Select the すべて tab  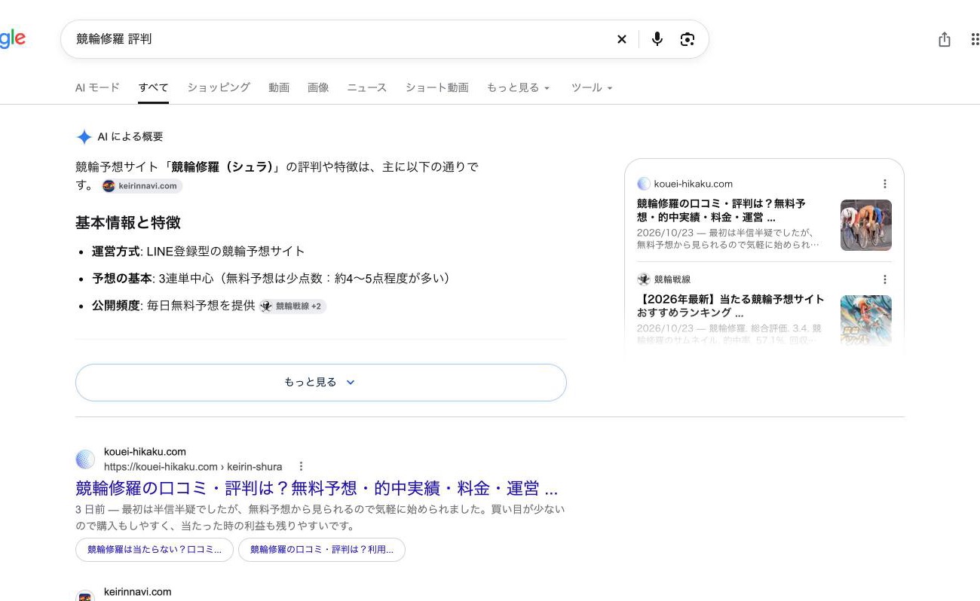154,87
